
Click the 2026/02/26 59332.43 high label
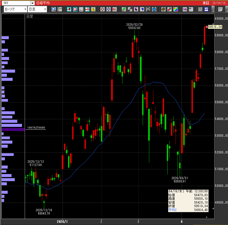tap(134, 26)
